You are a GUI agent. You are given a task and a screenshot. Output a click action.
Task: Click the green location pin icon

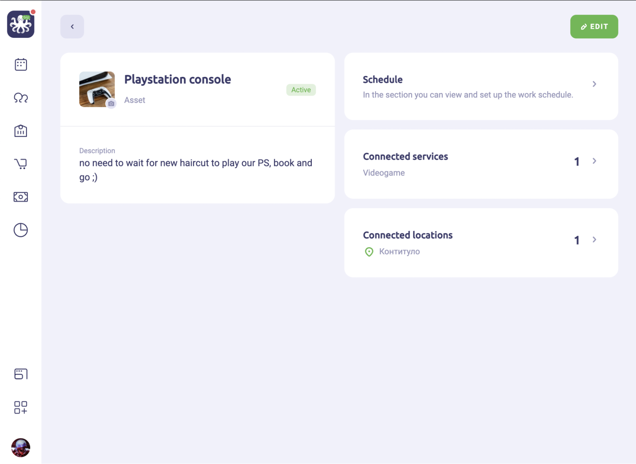pyautogui.click(x=369, y=252)
